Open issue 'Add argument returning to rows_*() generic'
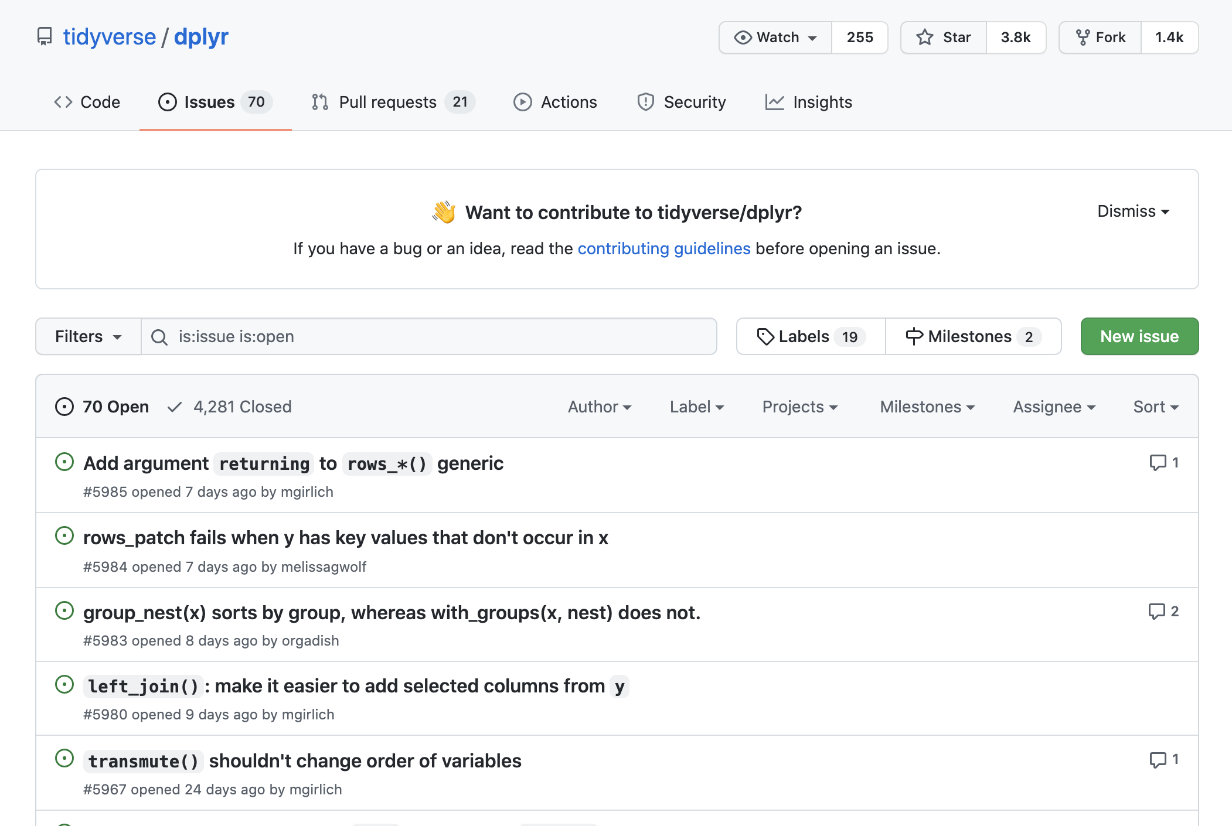 coord(294,463)
